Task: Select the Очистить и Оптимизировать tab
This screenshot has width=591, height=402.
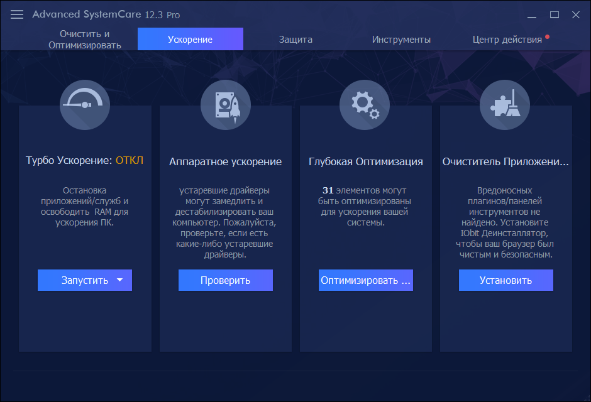Action: coord(84,38)
